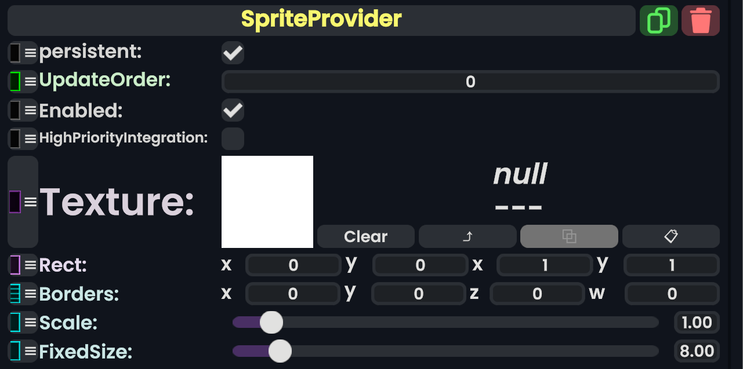The image size is (743, 369).
Task: Click the tag icon button under Texture
Action: (671, 236)
